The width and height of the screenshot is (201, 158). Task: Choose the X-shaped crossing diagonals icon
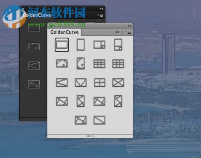click(118, 82)
